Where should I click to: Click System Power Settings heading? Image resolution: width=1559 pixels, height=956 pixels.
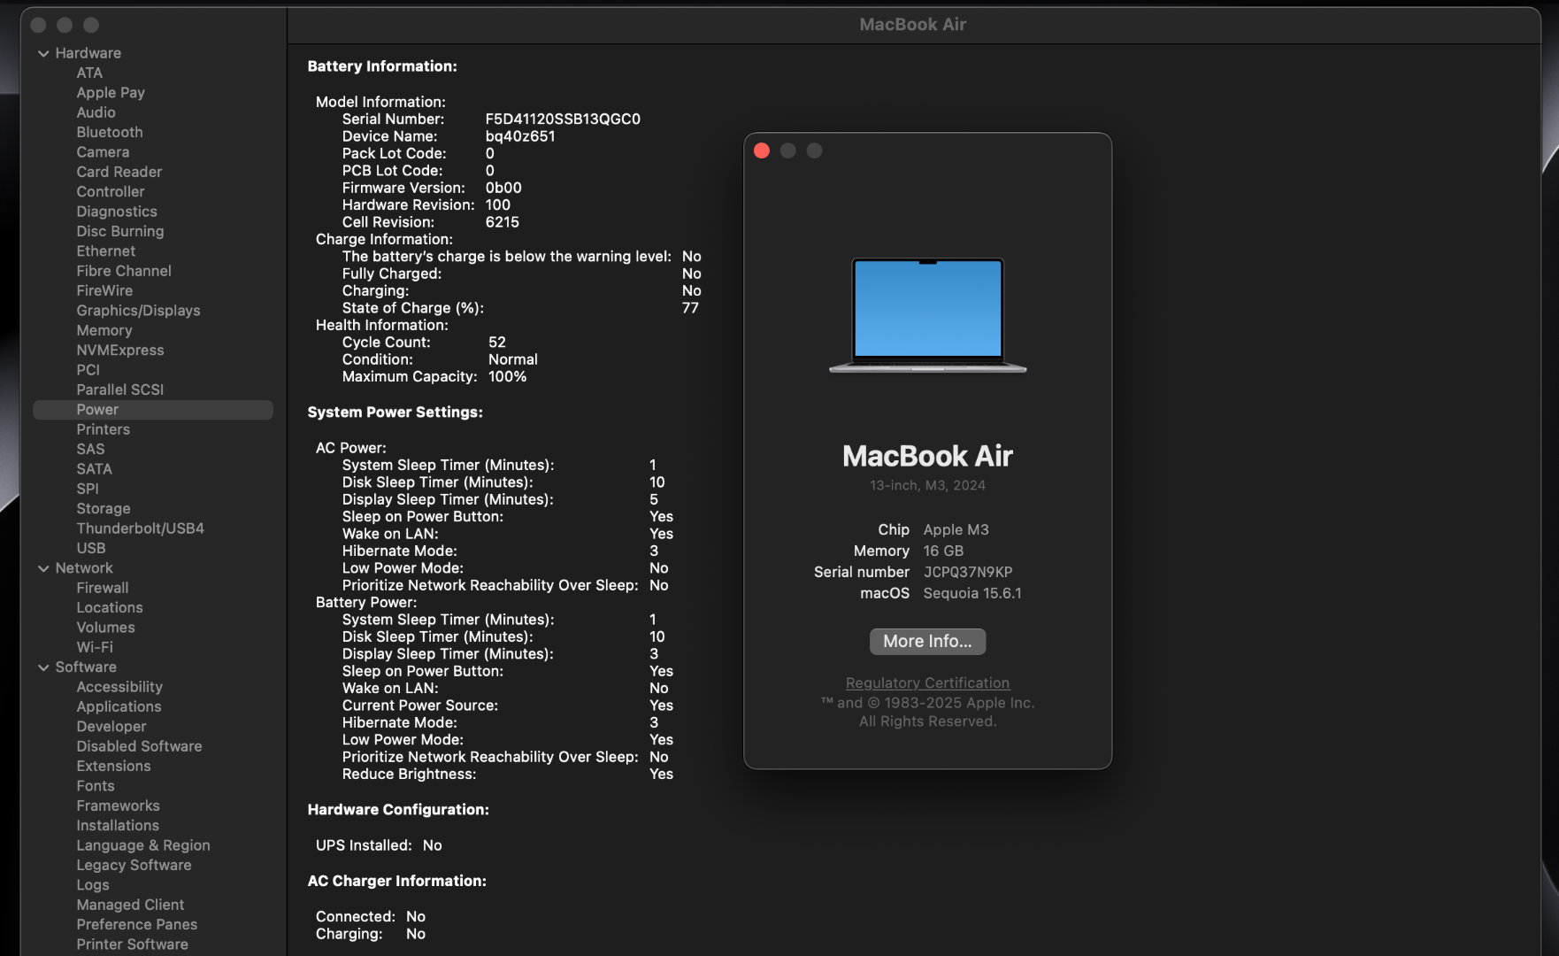click(x=396, y=412)
